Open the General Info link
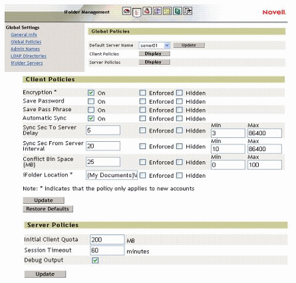Screen dimensions: 296x283 tap(24, 35)
